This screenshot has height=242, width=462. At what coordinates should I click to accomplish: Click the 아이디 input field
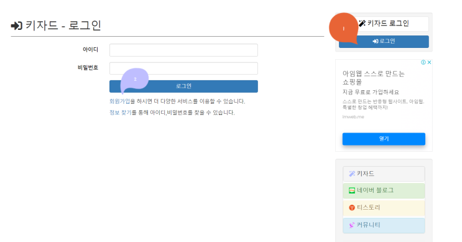183,50
